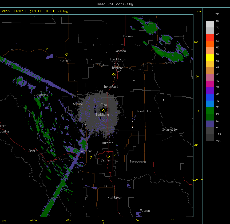Click the km unit label at top right
This screenshot has height=224, width=230.
(x=199, y=11)
